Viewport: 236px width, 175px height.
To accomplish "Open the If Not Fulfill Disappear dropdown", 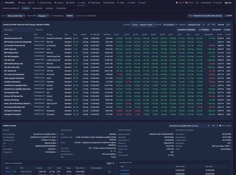I will click(x=43, y=16).
